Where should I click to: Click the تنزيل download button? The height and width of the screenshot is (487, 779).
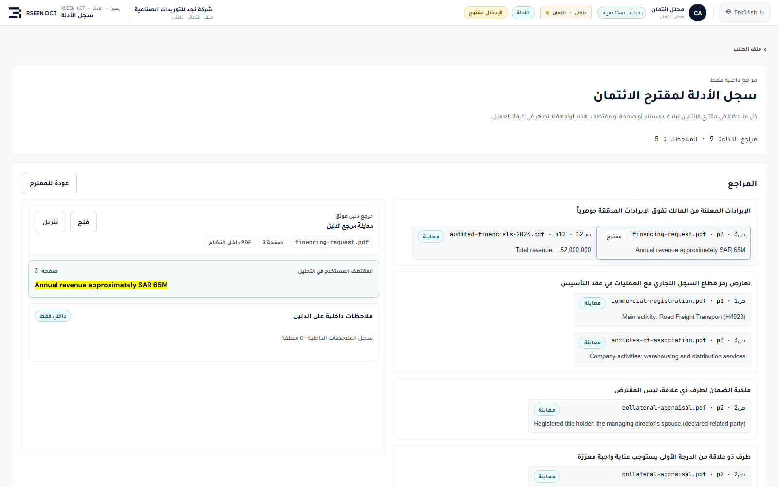pyautogui.click(x=50, y=222)
